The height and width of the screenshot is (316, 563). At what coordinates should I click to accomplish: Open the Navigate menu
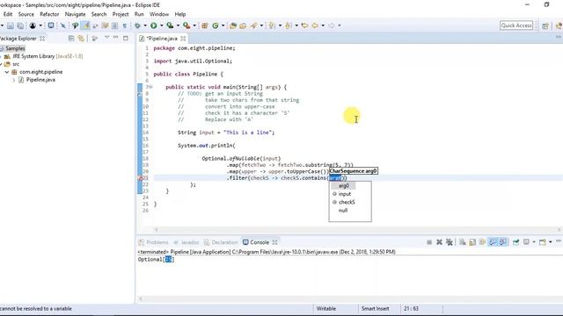(75, 14)
